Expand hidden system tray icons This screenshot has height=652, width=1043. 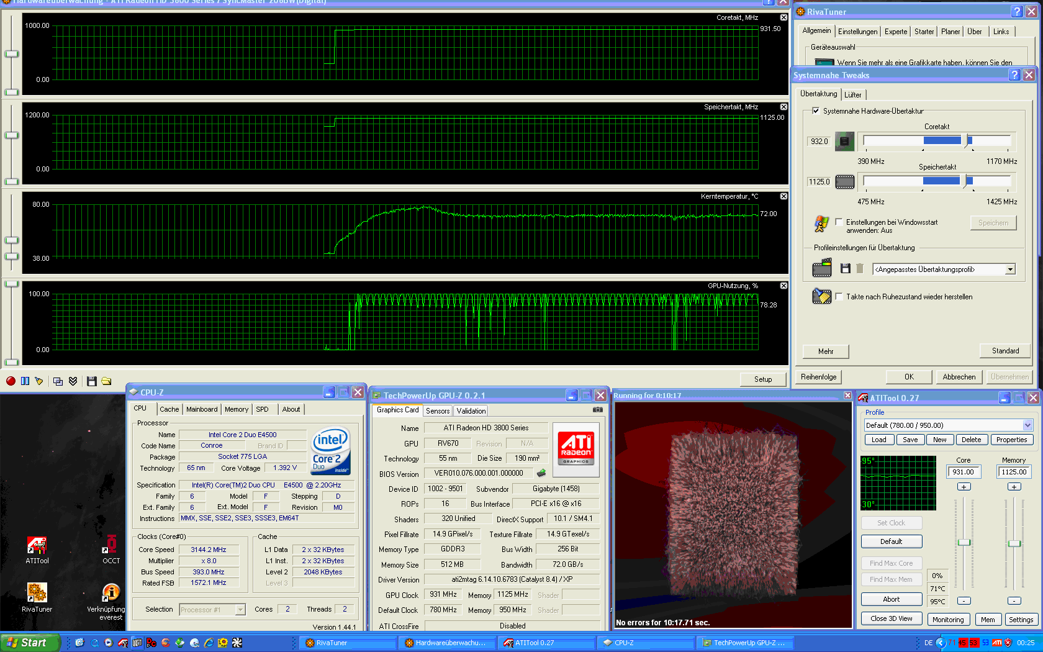[x=941, y=643]
